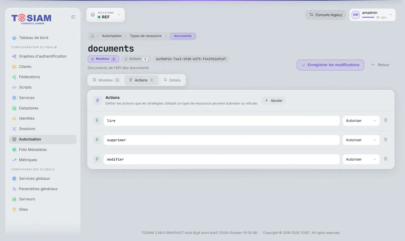Delete the "lire" action with its trash icon
405x241 pixels.
coord(386,120)
